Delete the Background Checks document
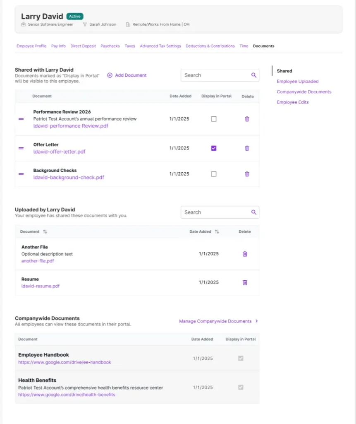 tap(247, 174)
